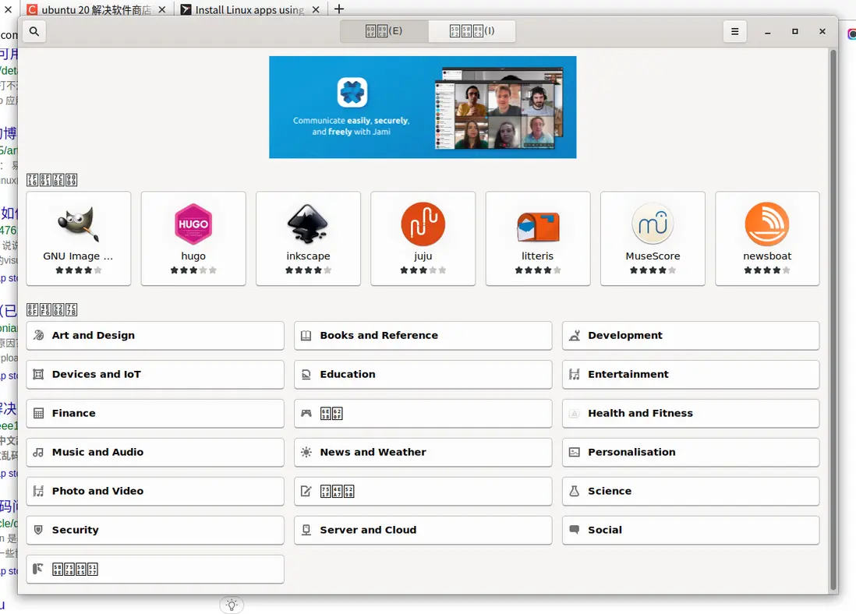Open the Devices and IoT category

click(155, 375)
